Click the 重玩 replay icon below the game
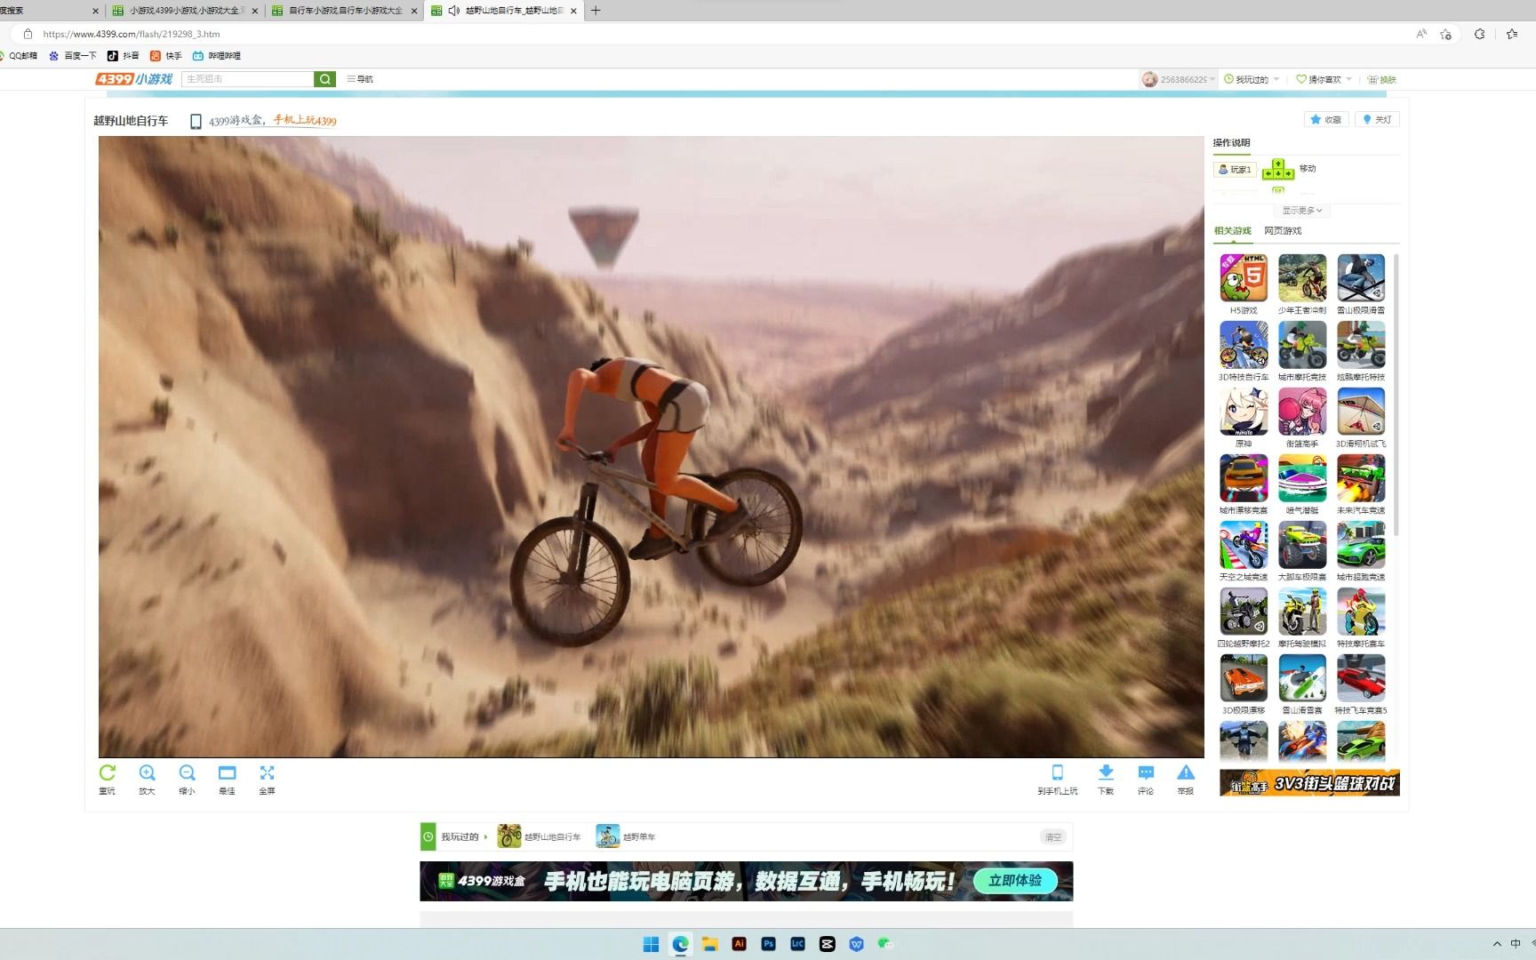 pyautogui.click(x=108, y=772)
